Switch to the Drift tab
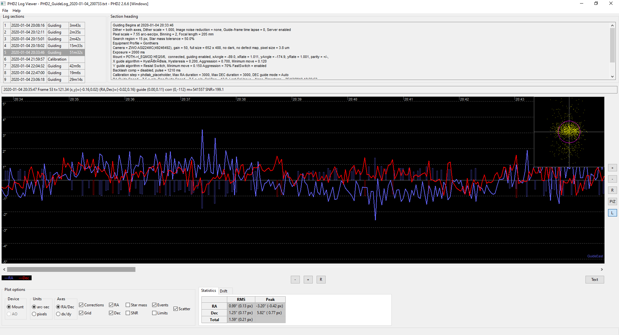Screen dimensions: 619x335 click(223, 291)
